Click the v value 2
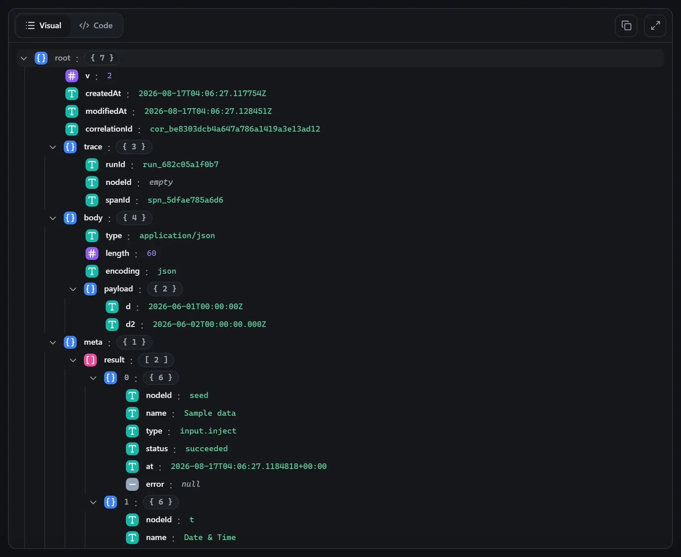The width and height of the screenshot is (681, 557). click(109, 76)
